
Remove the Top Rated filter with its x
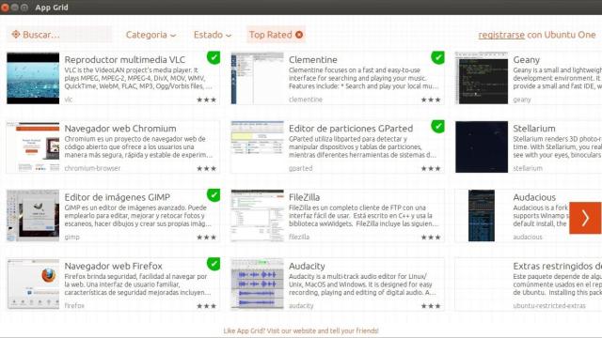(x=299, y=35)
